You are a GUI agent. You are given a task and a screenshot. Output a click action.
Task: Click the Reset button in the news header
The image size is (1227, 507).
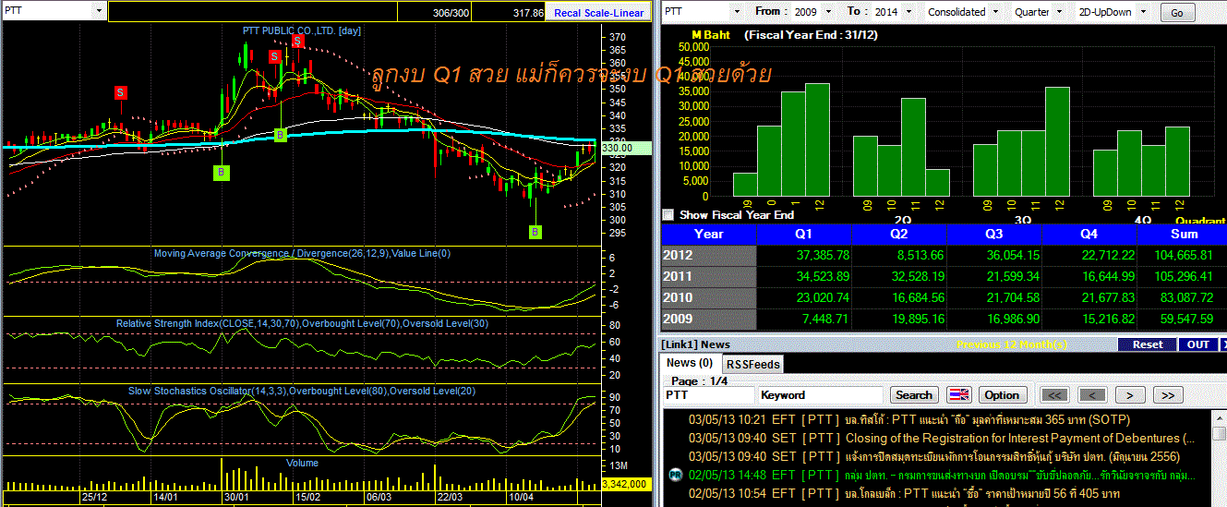point(1148,344)
